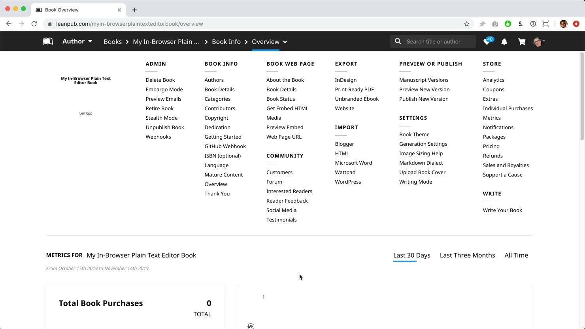Click the Write Your Book link
The height and width of the screenshot is (329, 585).
(502, 210)
